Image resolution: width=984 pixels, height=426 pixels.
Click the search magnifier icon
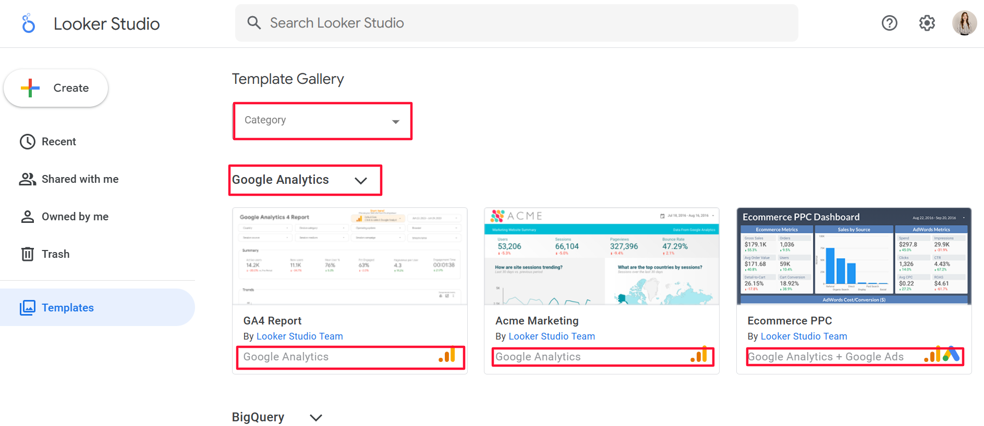coord(254,22)
